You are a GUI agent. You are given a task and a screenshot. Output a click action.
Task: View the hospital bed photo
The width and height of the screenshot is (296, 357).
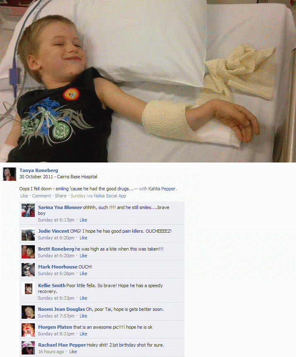tap(148, 81)
